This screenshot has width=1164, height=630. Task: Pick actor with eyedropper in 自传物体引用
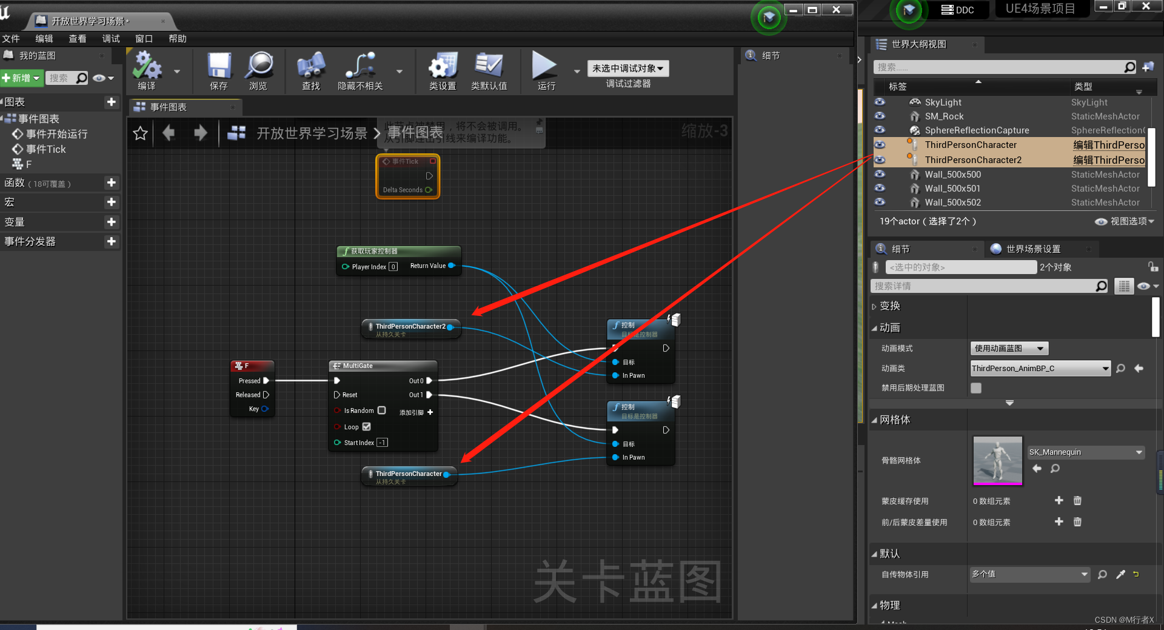(x=1120, y=574)
